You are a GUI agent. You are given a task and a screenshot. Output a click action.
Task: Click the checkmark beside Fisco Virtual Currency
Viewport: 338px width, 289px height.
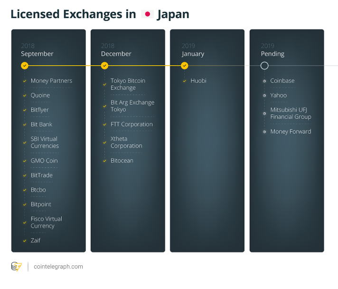25,222
